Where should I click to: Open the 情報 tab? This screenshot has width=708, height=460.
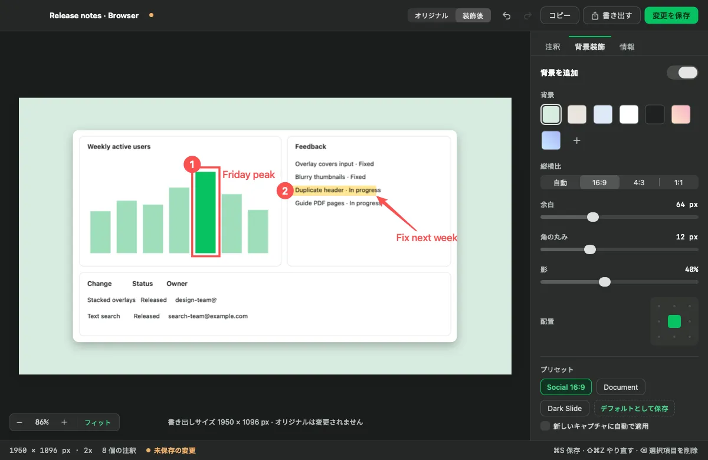[627, 47]
